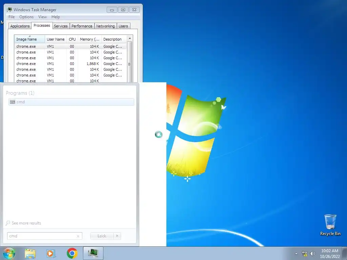Launch the cmd program search result
The height and width of the screenshot is (260, 347).
[71, 102]
